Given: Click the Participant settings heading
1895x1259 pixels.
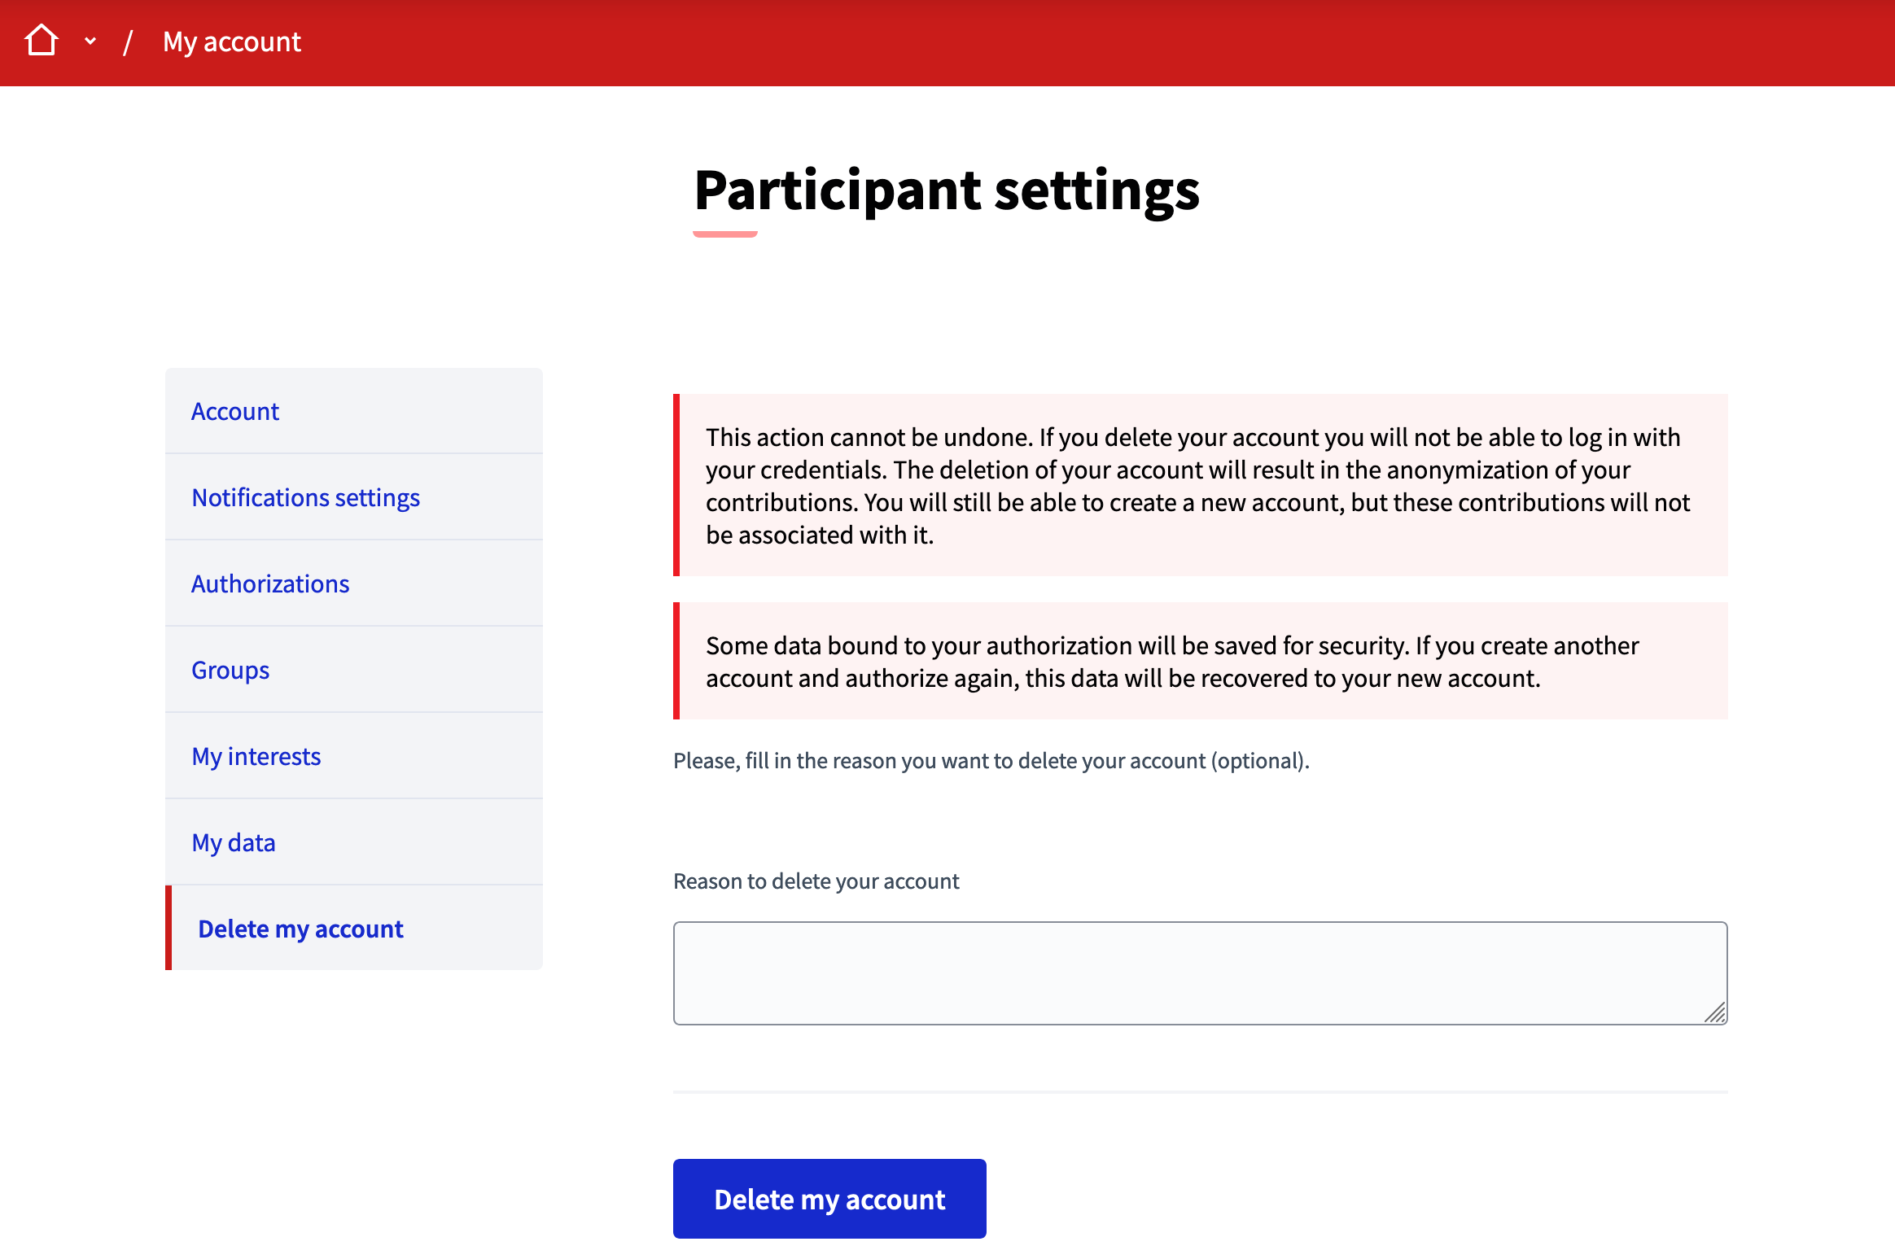Looking at the screenshot, I should pyautogui.click(x=947, y=190).
